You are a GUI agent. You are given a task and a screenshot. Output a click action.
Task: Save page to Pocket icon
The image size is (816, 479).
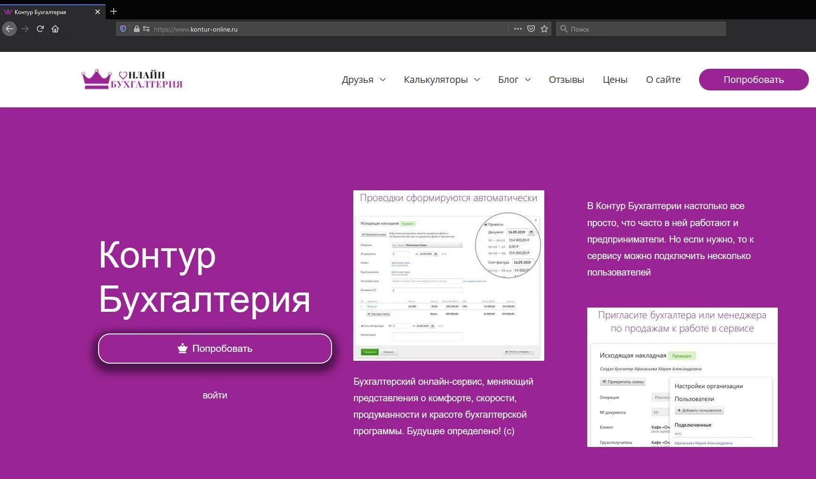click(x=531, y=29)
